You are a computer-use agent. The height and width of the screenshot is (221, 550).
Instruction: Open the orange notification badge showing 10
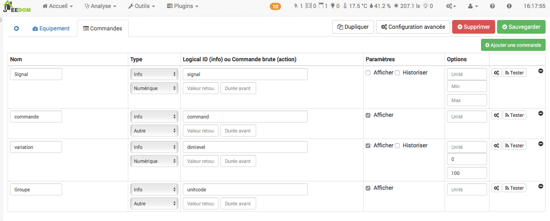tap(275, 6)
